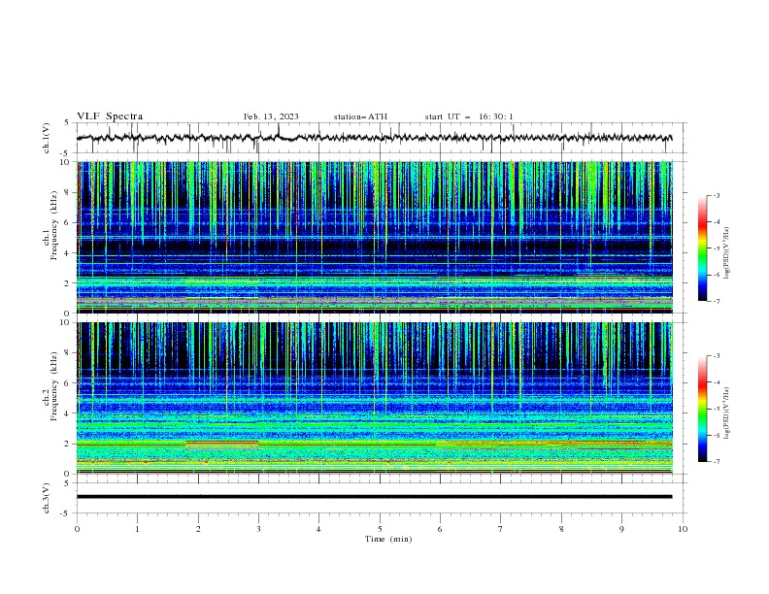Click time axis tick label "5"
The height and width of the screenshot is (594, 769).
380,529
